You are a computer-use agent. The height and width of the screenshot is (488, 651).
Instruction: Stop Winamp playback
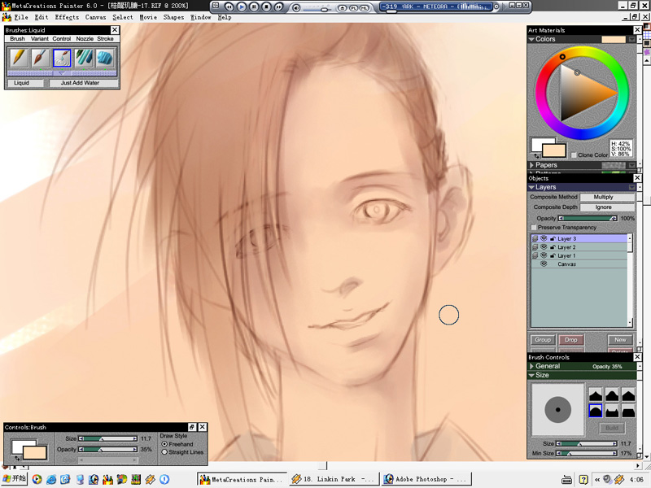pos(266,7)
